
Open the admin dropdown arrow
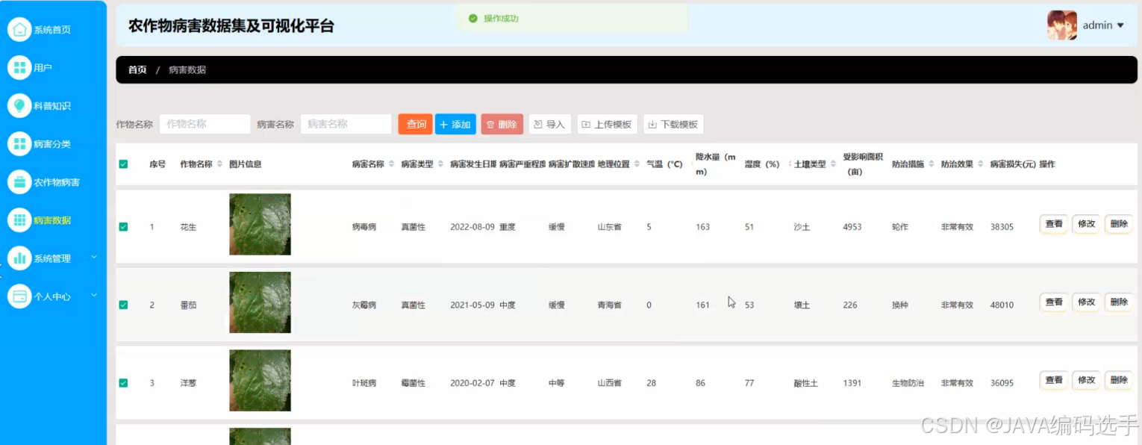click(1120, 25)
